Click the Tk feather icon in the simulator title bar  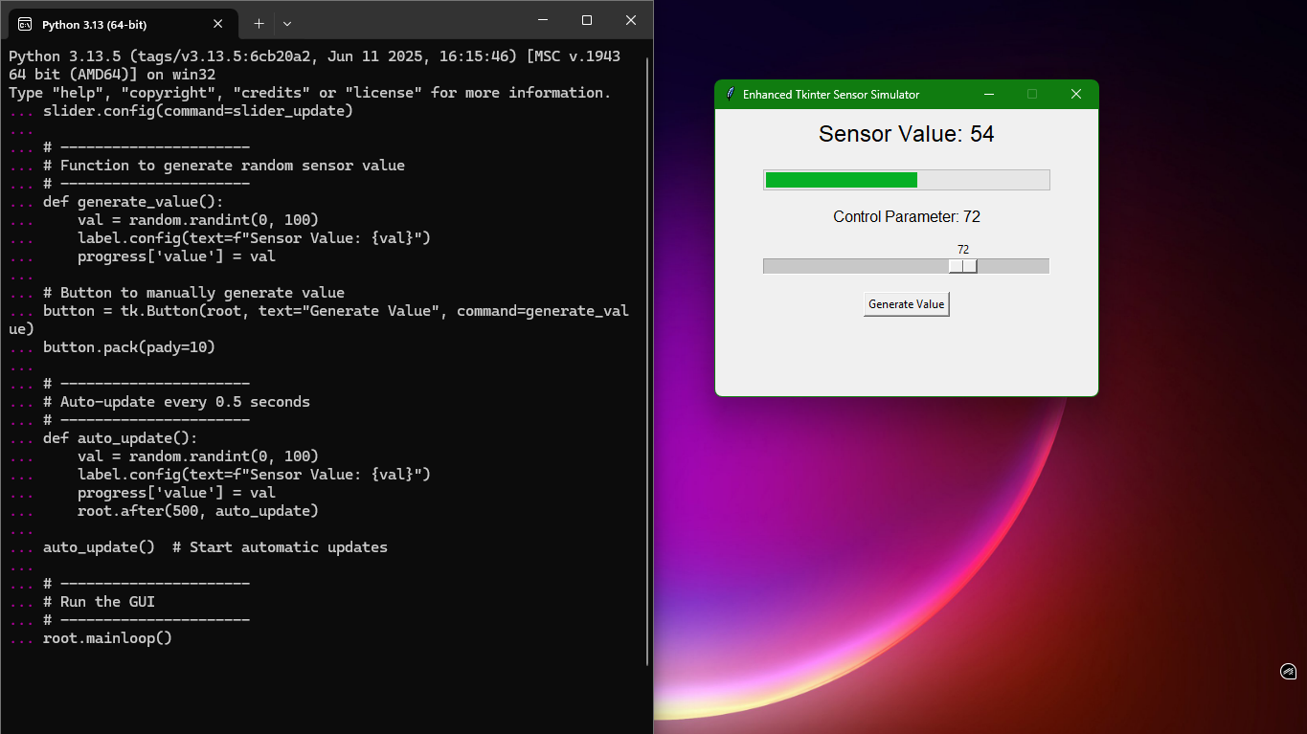pos(729,94)
